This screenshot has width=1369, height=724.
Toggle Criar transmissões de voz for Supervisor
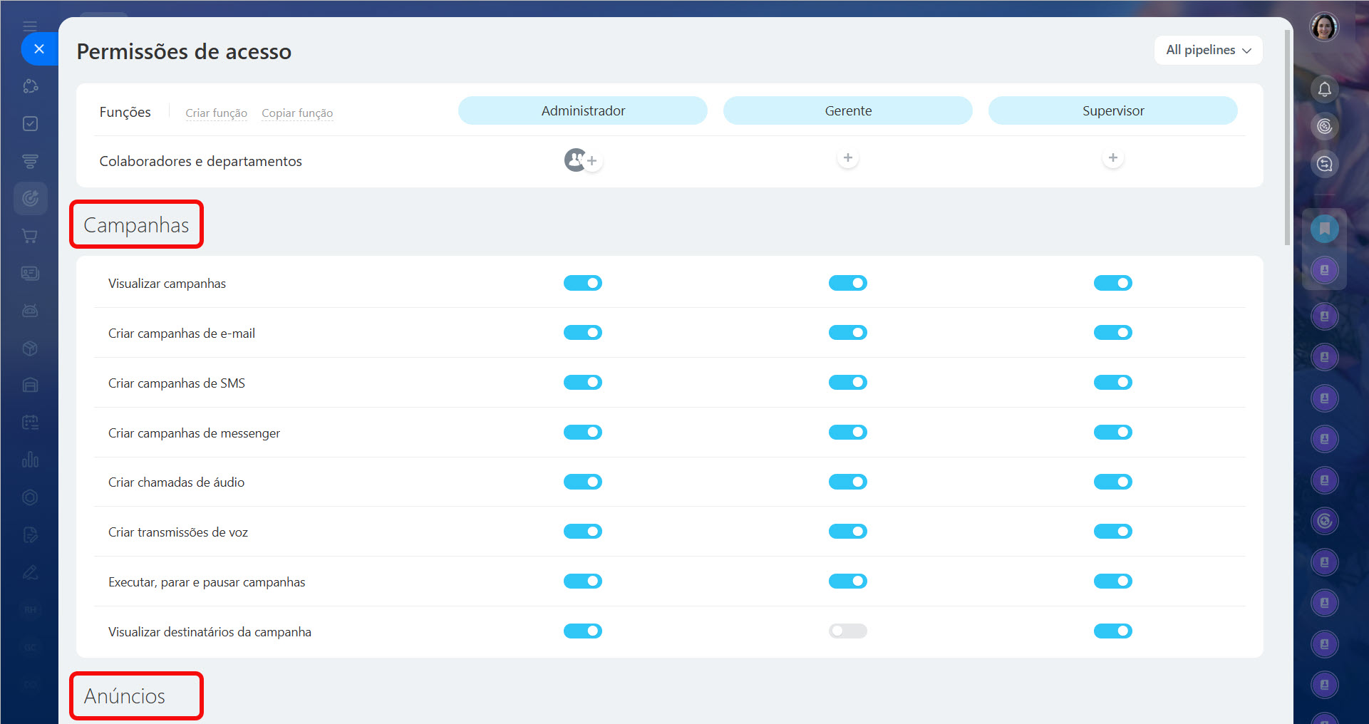coord(1113,531)
